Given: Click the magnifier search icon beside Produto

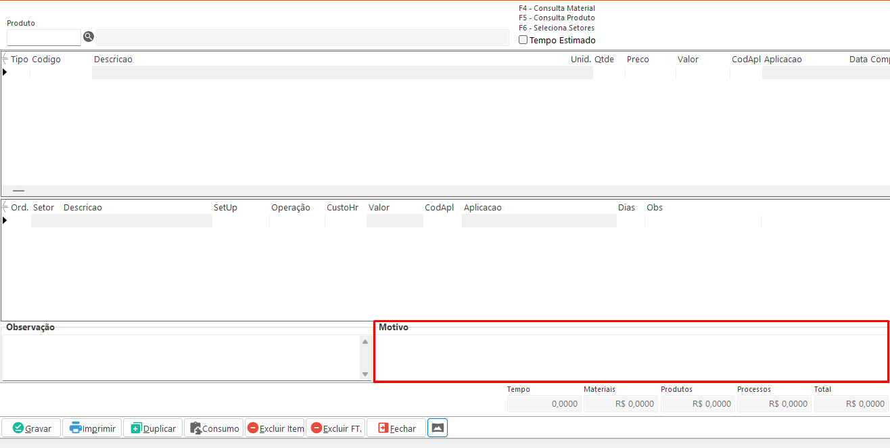Looking at the screenshot, I should [x=88, y=37].
